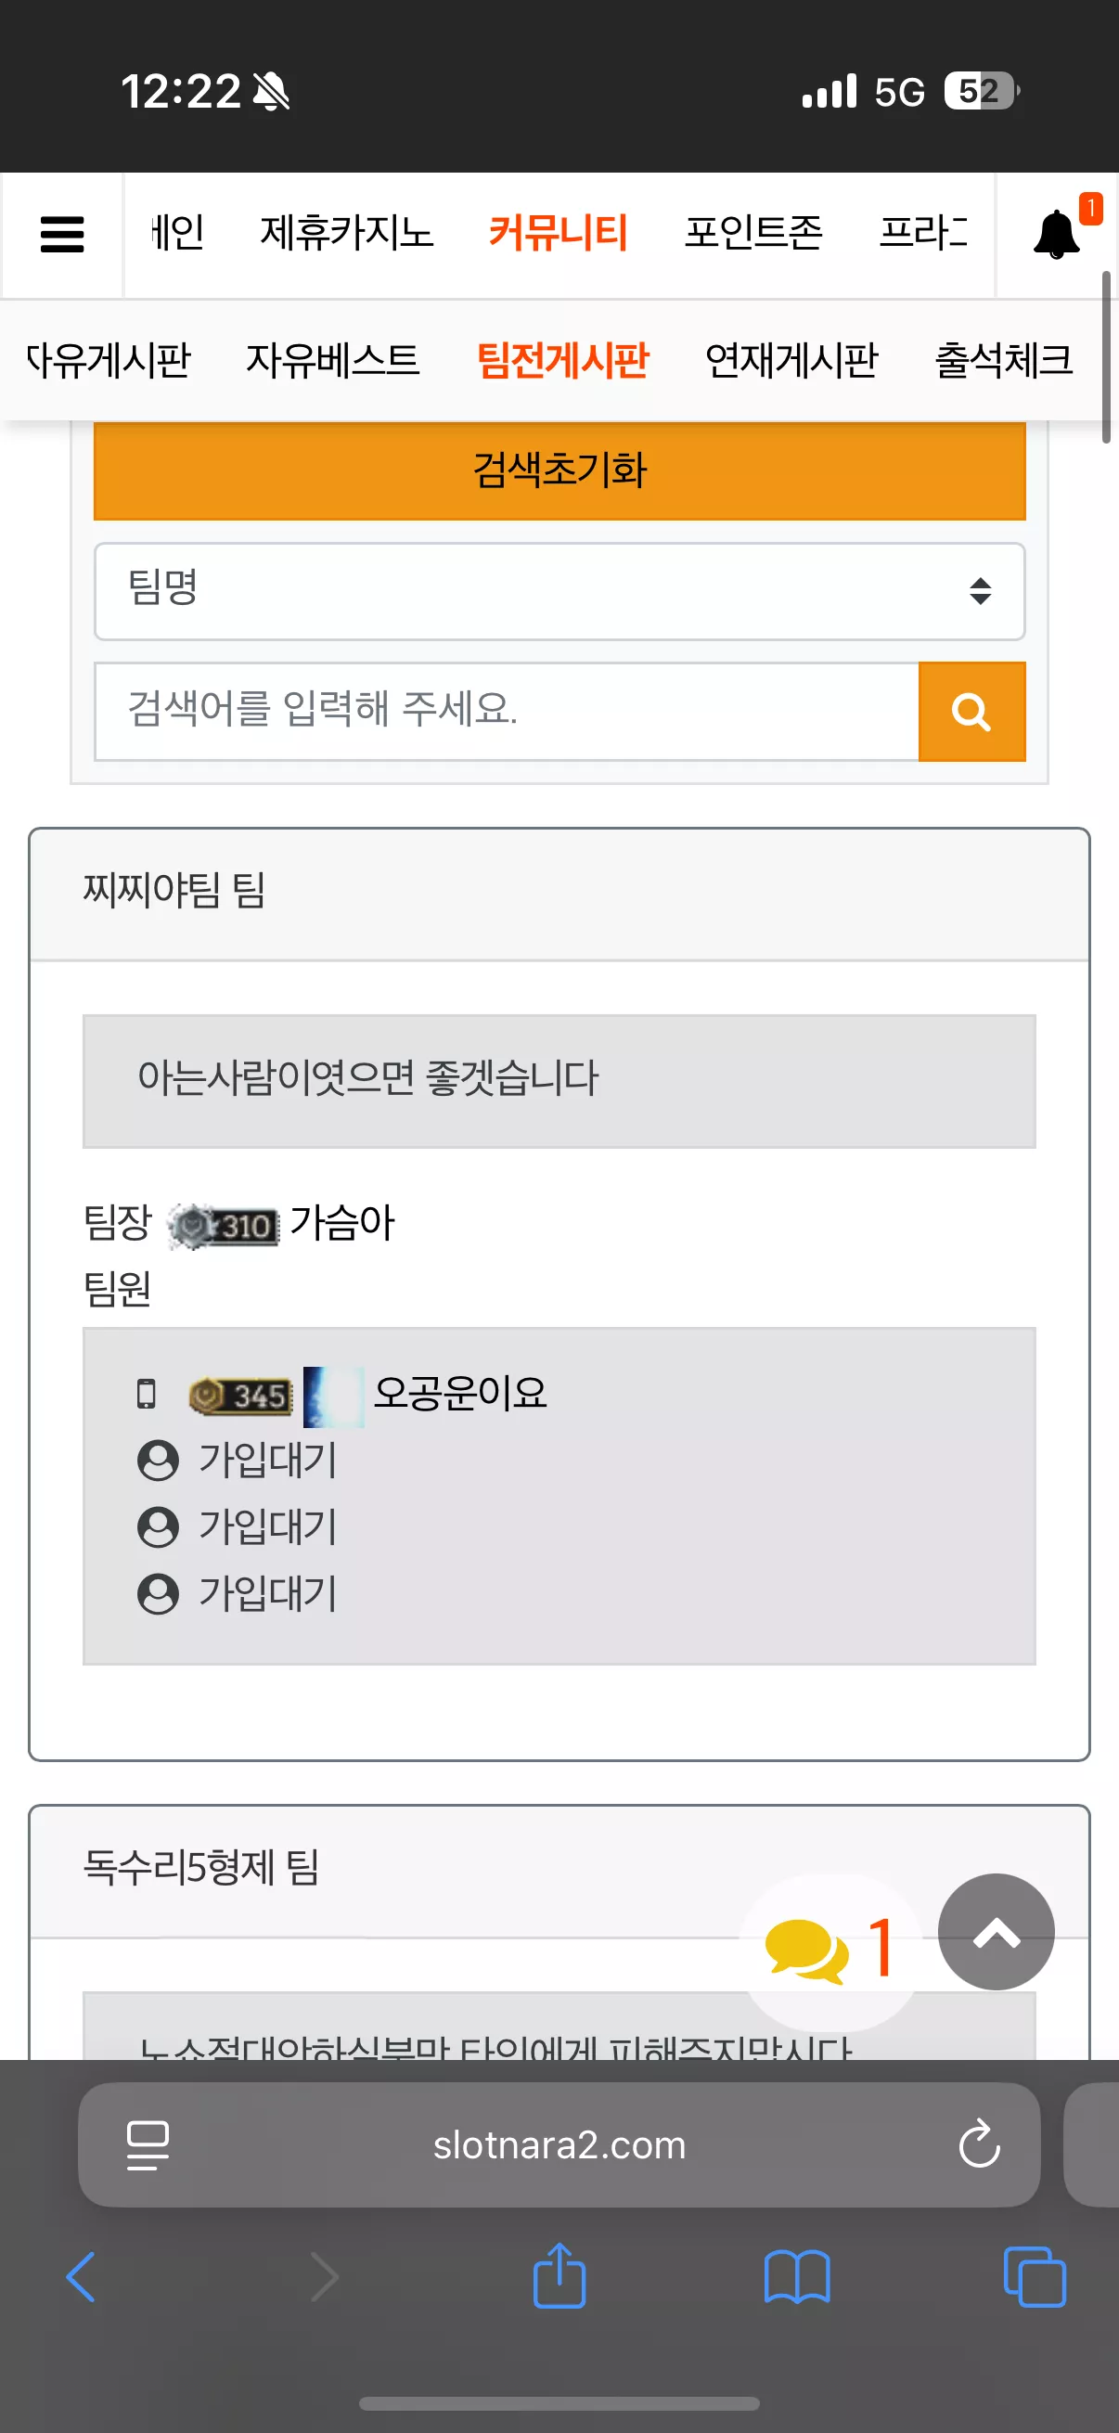Expand the 팀명 search type dropdown

coord(559,591)
